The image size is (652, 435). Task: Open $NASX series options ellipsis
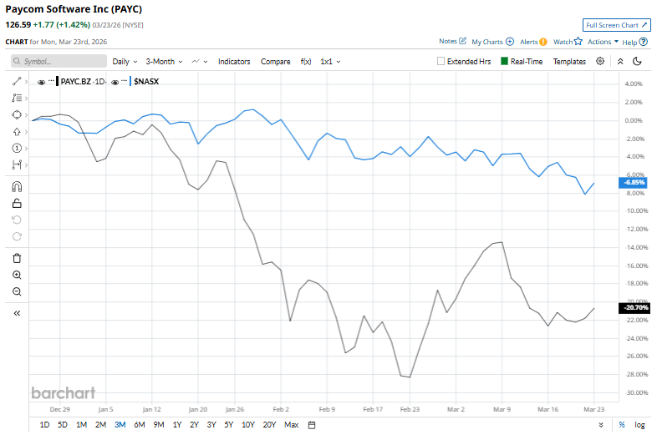[124, 80]
